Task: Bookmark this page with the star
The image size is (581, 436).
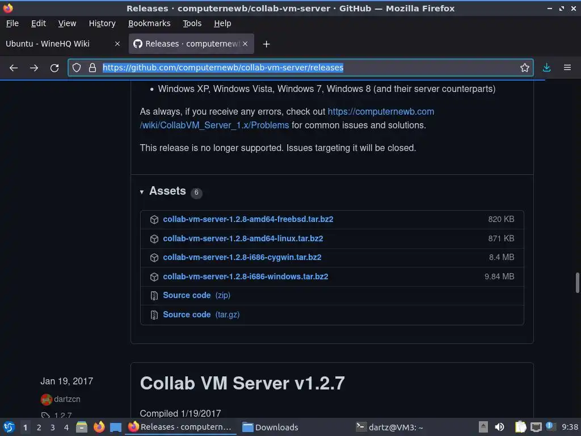Action: point(524,68)
